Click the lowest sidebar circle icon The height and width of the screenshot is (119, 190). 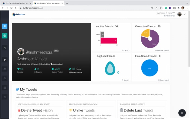pos(5,97)
